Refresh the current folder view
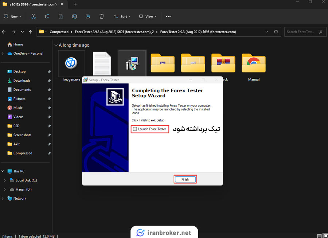This screenshot has width=328, height=238. (x=276, y=32)
